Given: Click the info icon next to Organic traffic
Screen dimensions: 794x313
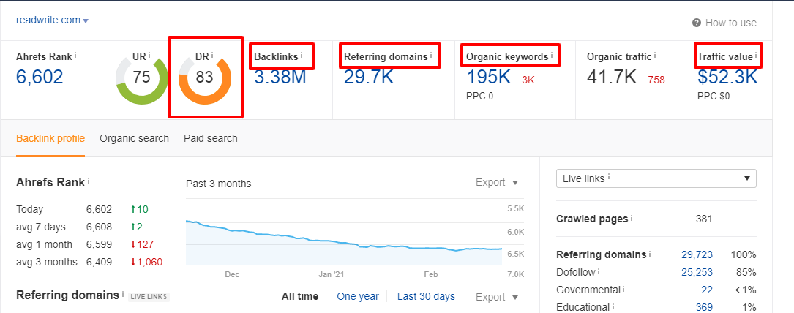Looking at the screenshot, I should [654, 56].
